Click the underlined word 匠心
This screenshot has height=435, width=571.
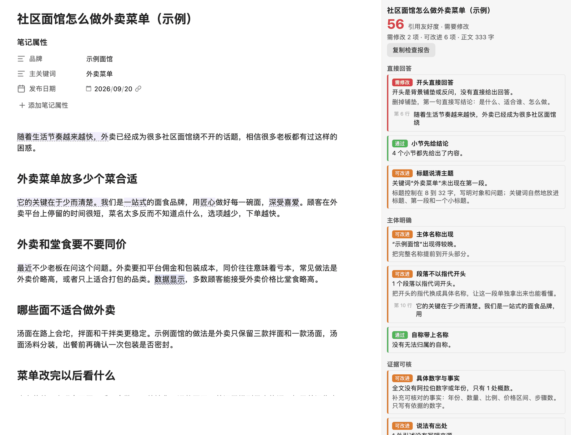(x=208, y=202)
